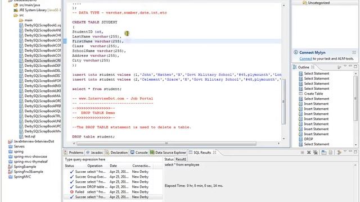360x202 pixels.
Task: Click the editor horizontal scrollbar thumb
Action: (x=166, y=143)
